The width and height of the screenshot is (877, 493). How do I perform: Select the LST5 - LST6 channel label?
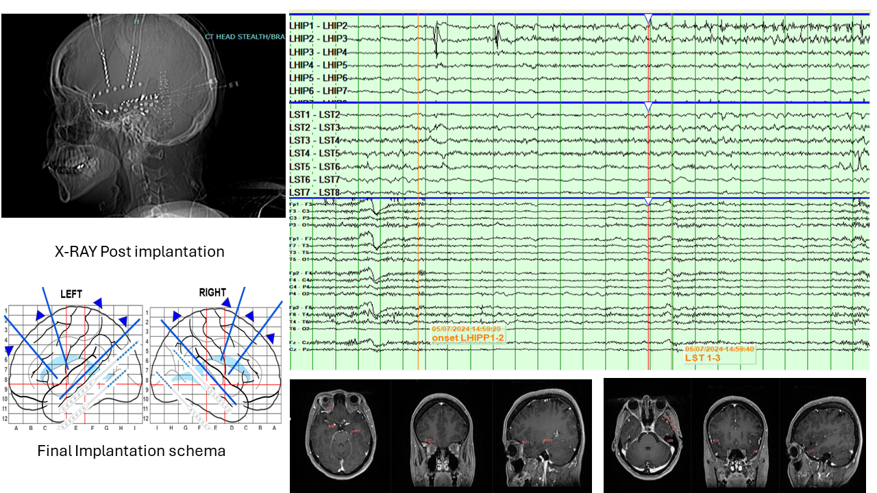[314, 166]
